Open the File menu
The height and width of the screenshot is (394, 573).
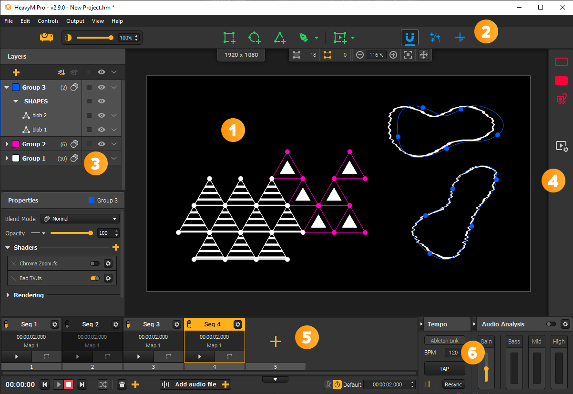point(9,21)
